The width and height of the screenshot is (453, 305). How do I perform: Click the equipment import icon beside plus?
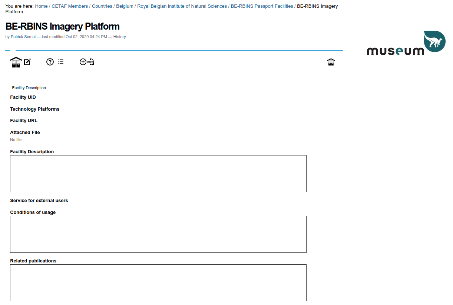[x=91, y=62]
